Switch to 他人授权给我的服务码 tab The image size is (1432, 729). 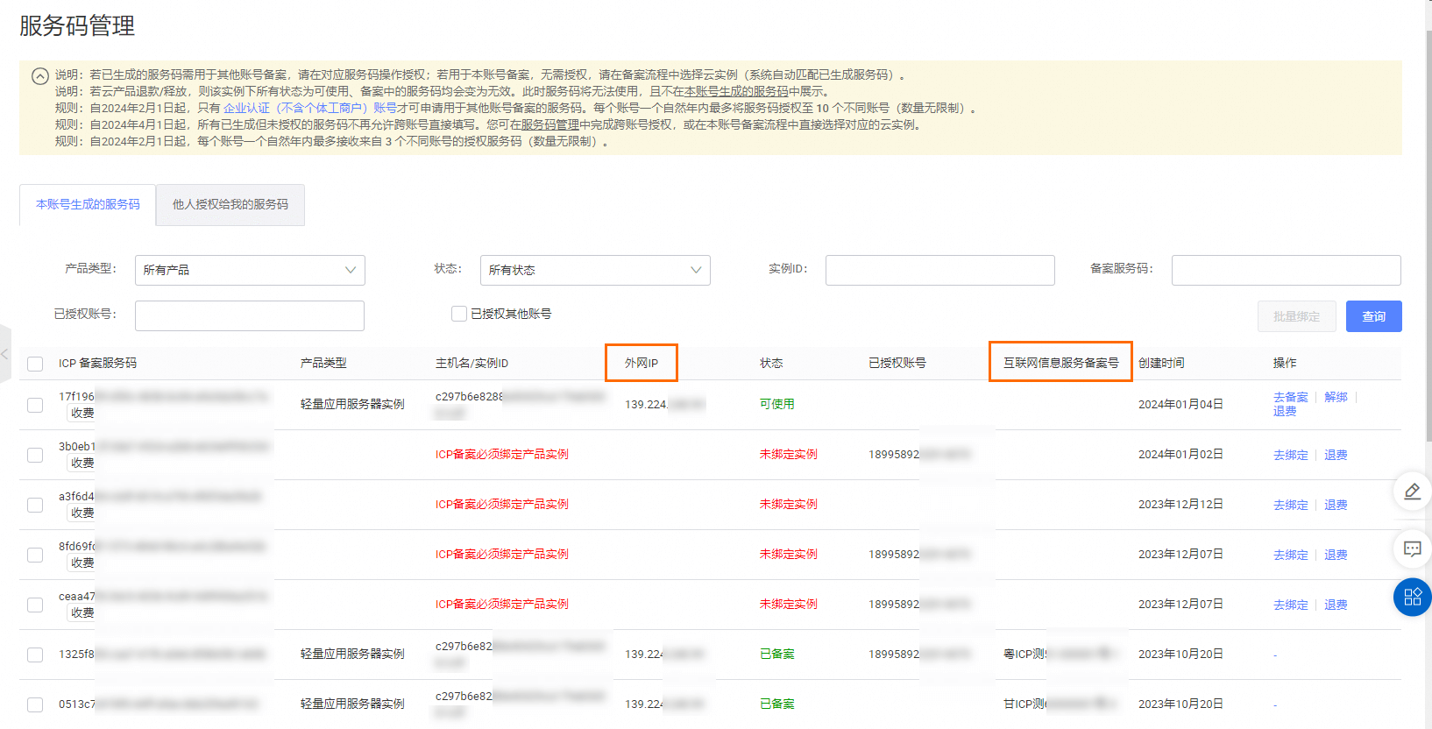230,204
